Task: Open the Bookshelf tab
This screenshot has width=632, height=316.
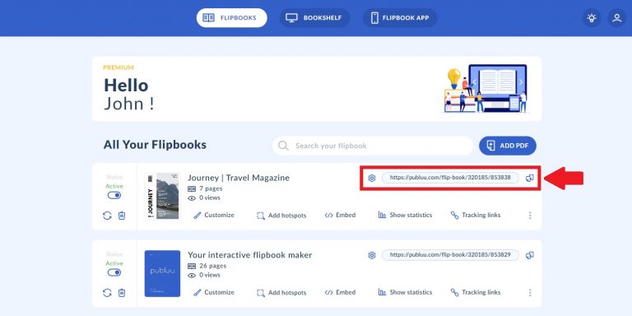Action: [x=314, y=18]
